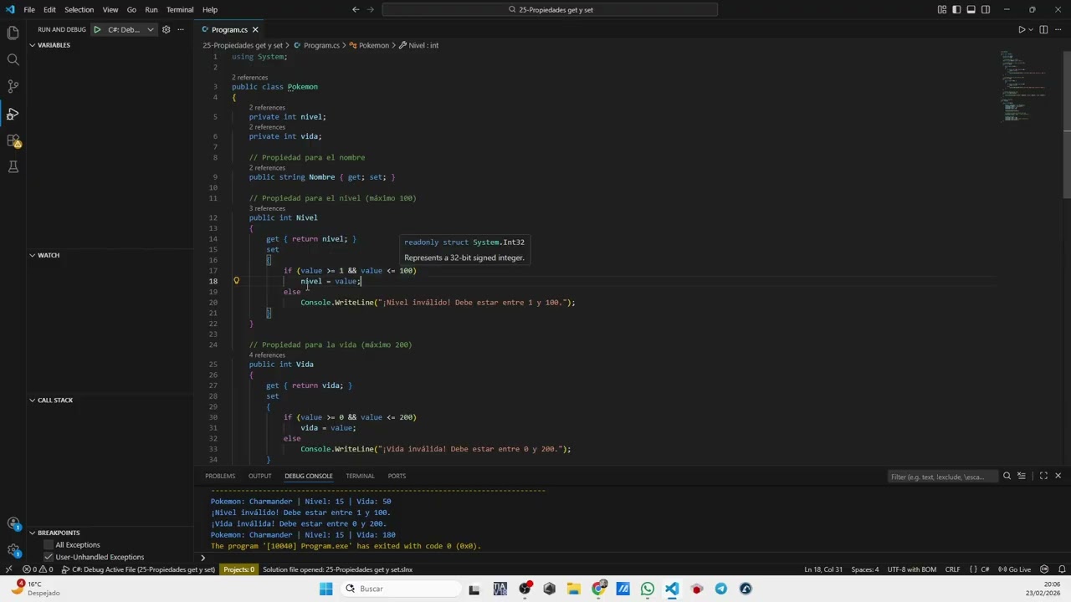The width and height of the screenshot is (1071, 602).
Task: Collapse the CALL STACK section
Action: [55, 400]
